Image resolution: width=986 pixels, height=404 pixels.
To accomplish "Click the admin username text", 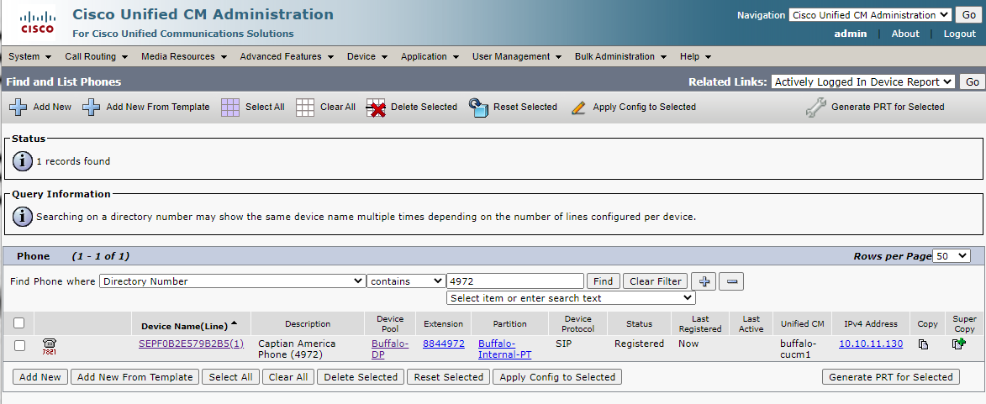I will [x=850, y=34].
